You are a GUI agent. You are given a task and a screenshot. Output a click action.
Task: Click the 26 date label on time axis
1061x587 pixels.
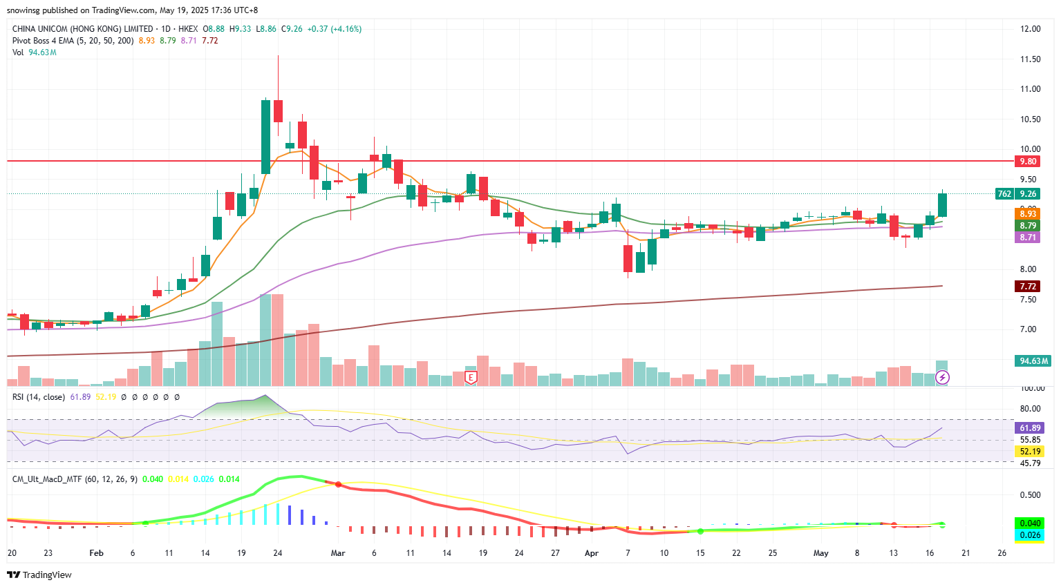[x=1002, y=553]
